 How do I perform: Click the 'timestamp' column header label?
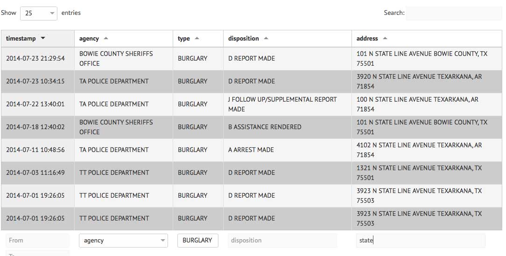[x=21, y=38]
